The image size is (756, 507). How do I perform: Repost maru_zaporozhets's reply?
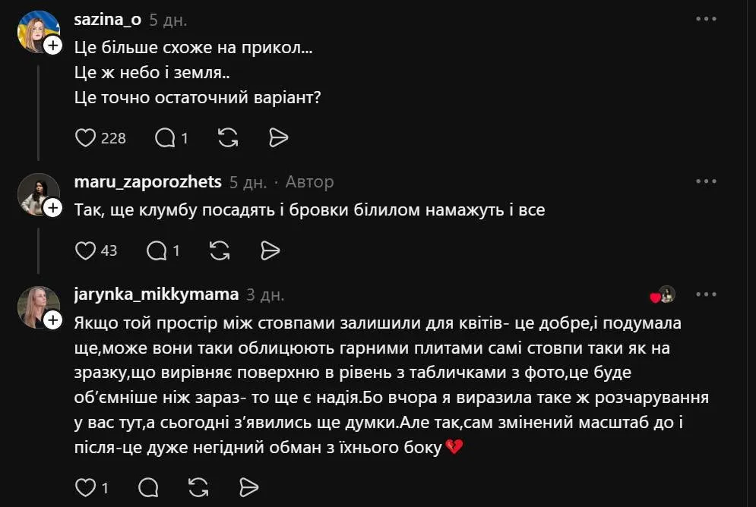pyautogui.click(x=220, y=250)
